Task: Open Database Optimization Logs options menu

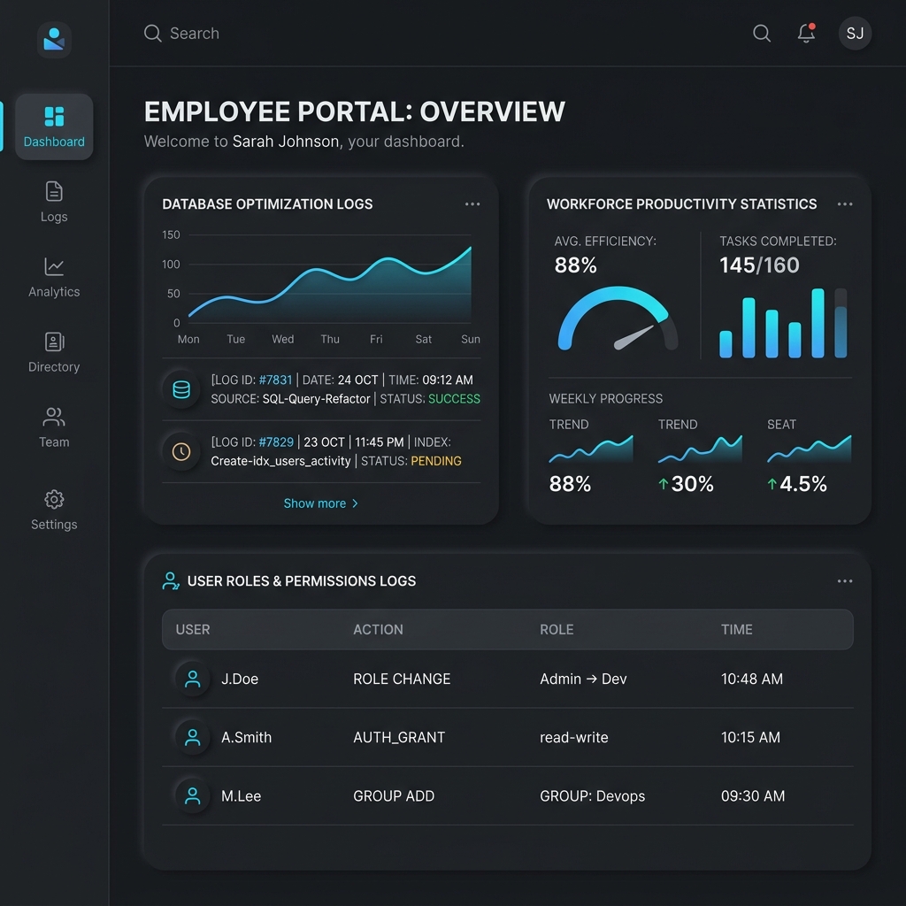Action: point(472,204)
